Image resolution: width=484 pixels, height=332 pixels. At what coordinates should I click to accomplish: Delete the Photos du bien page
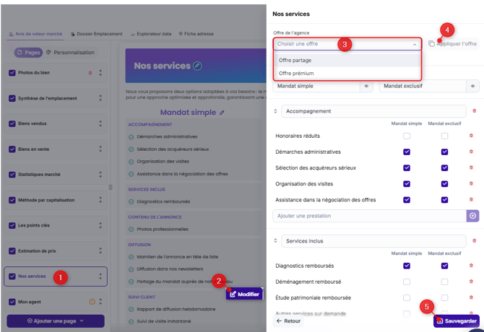tap(90, 73)
